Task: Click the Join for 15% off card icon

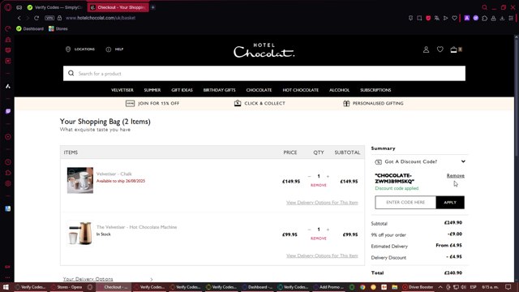Action: click(x=130, y=103)
